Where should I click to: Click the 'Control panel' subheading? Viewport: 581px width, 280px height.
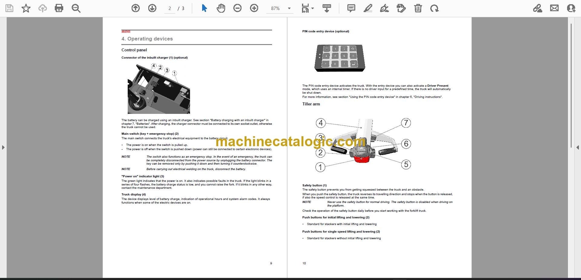point(134,50)
